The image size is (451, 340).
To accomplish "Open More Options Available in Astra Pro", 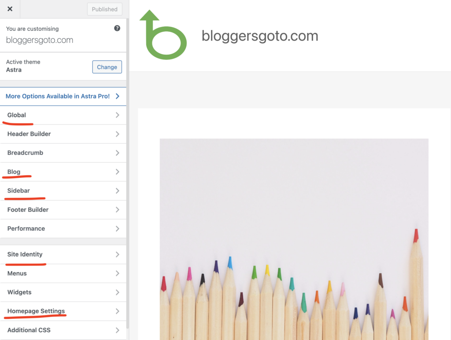I will coord(63,96).
